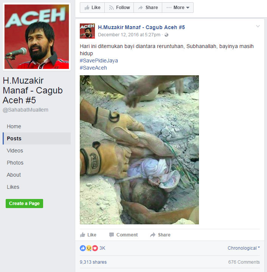This screenshot has width=267, height=272.
Task: Click the thumbs-up Like reaction icon
Action: pyautogui.click(x=83, y=248)
